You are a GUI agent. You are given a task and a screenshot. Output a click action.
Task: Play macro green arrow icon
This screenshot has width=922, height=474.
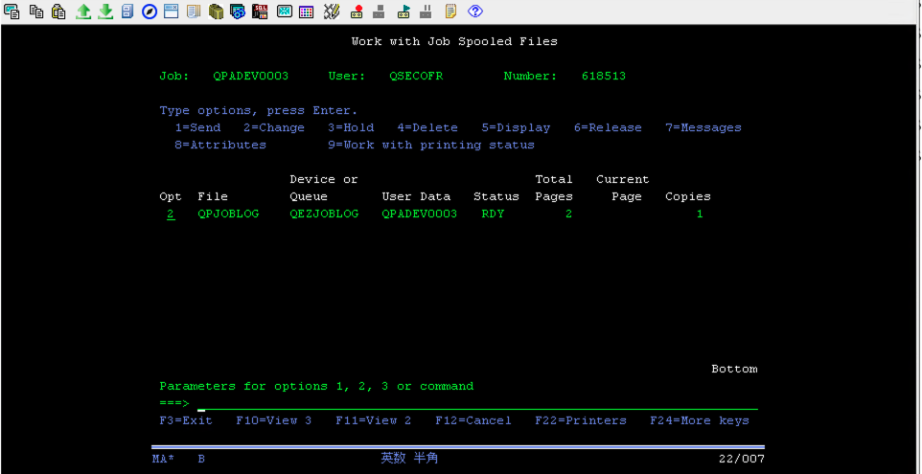403,11
